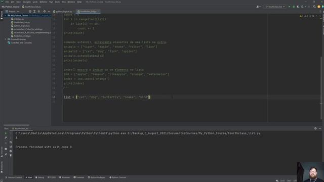Viewport: 324px width, 182px height.
Task: Open the user account dropdown icon
Action: click(x=258, y=7)
